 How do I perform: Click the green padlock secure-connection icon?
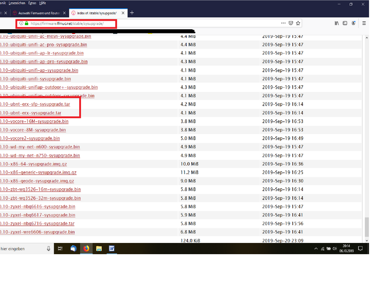[27, 23]
